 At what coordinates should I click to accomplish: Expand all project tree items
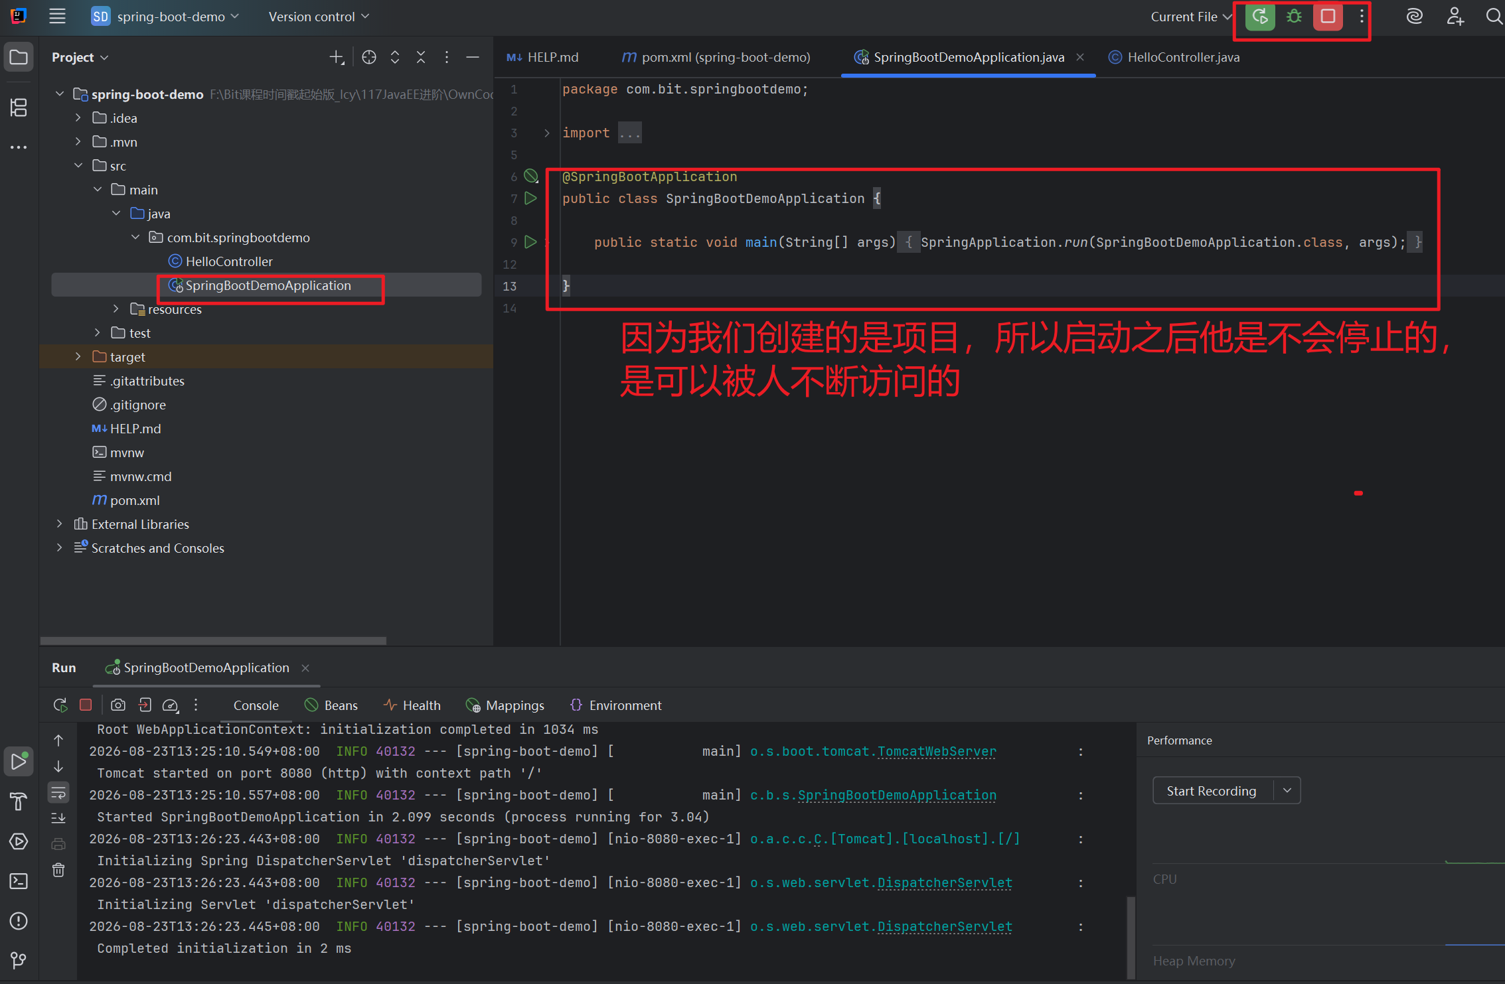coord(395,58)
